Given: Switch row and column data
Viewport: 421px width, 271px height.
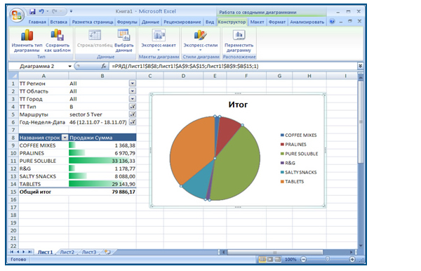Looking at the screenshot, I should point(95,39).
